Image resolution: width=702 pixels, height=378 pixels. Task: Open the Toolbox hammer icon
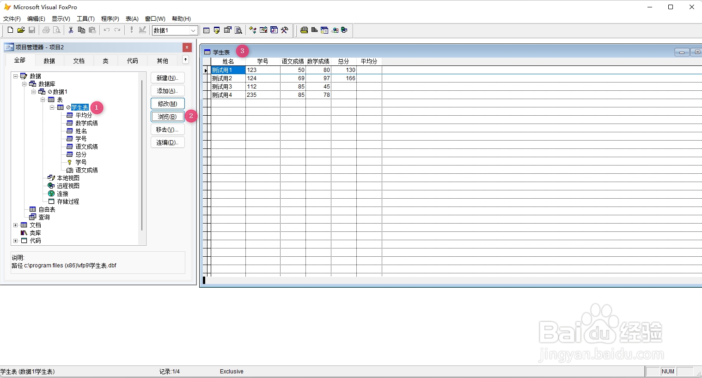[x=285, y=30]
